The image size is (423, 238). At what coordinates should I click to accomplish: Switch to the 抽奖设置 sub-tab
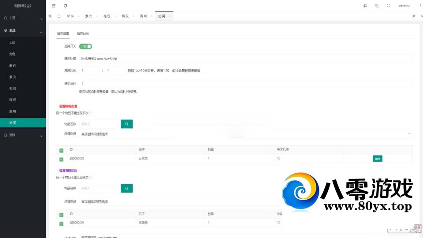(63, 33)
